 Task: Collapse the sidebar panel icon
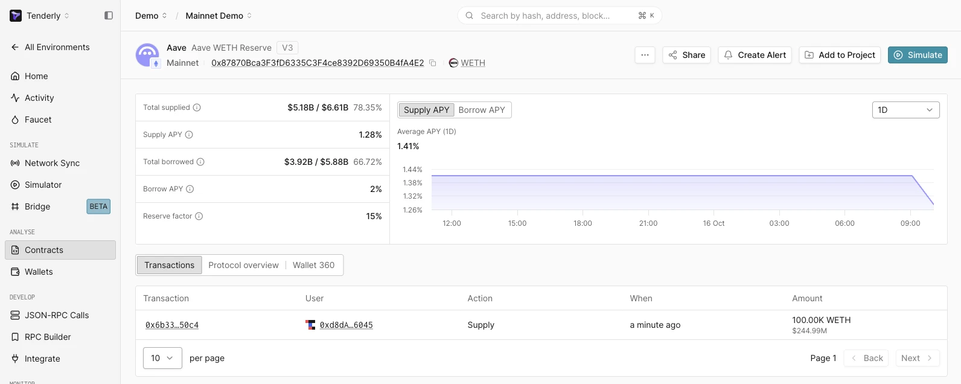(x=109, y=16)
